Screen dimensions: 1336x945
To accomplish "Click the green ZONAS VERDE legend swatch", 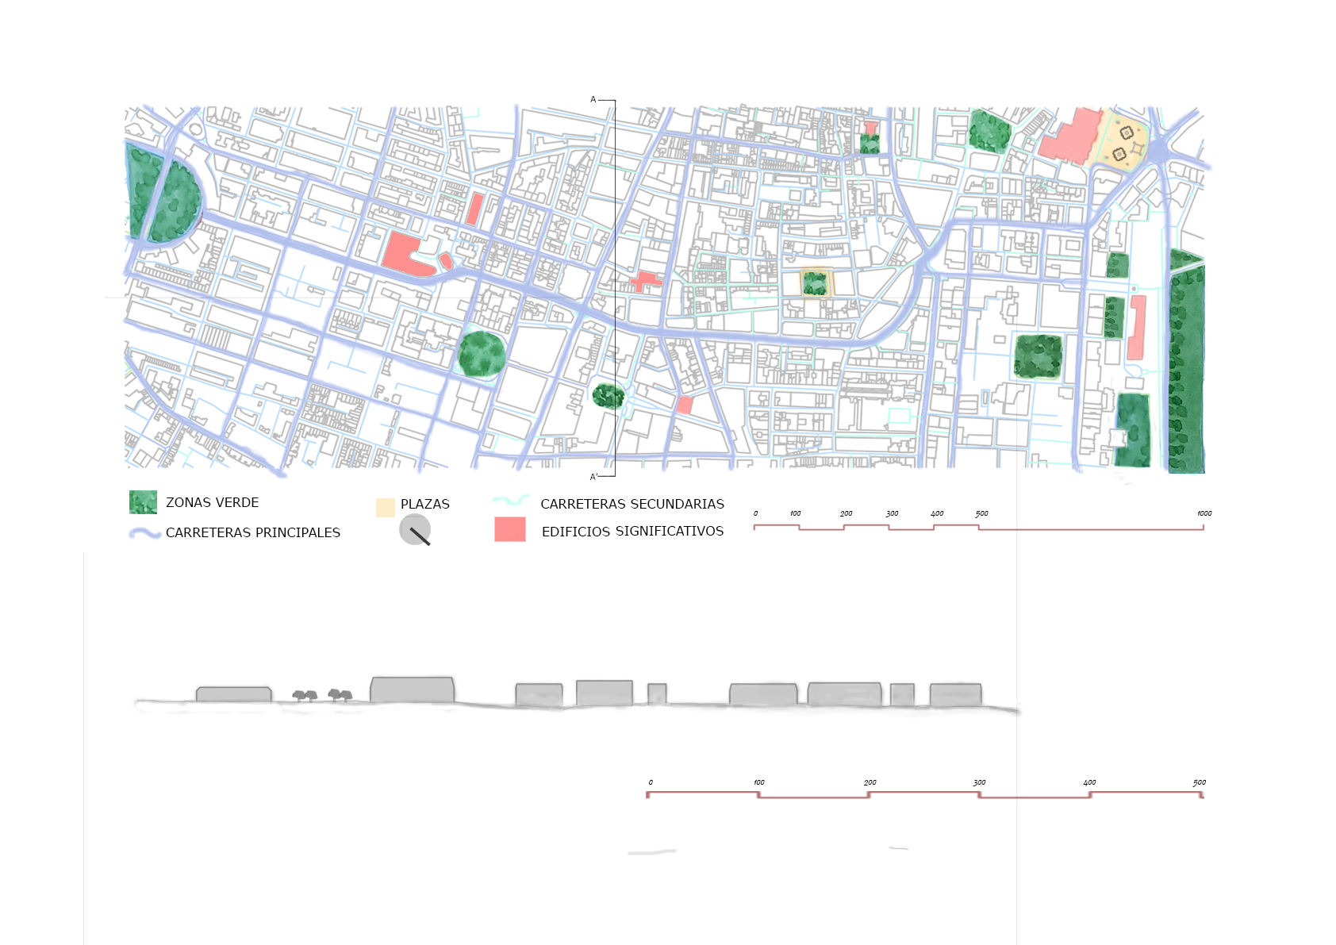I will (143, 502).
